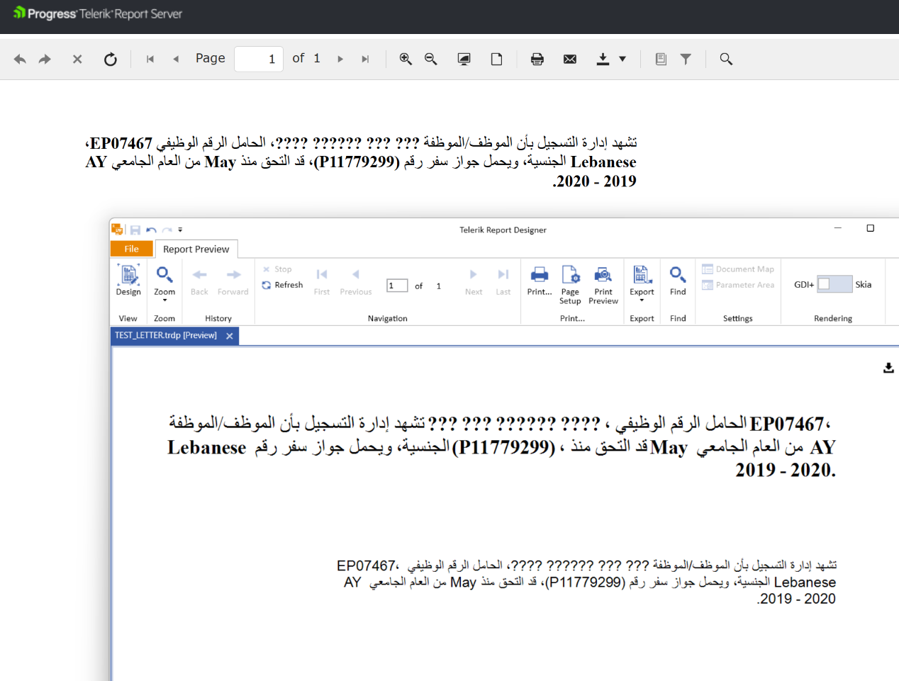Expand the export format dropdown arrow
The width and height of the screenshot is (899, 681).
coord(622,59)
